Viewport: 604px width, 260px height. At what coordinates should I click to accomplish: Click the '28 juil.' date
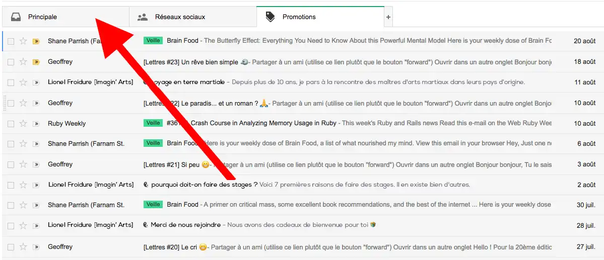586,226
